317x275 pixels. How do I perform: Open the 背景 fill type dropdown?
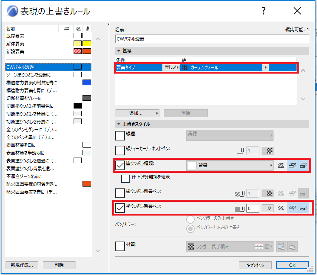230,165
